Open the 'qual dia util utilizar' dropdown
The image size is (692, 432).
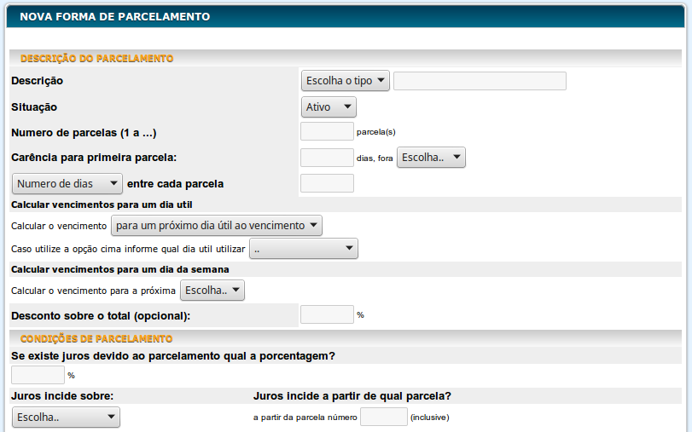pos(303,249)
